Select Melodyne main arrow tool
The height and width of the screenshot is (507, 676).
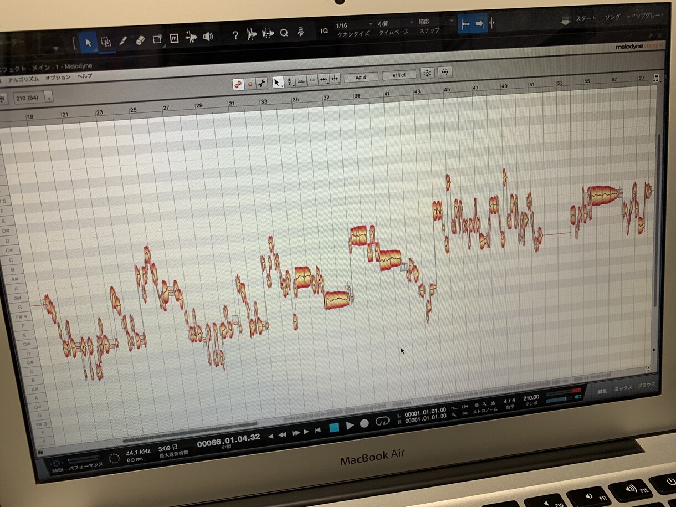pyautogui.click(x=278, y=82)
